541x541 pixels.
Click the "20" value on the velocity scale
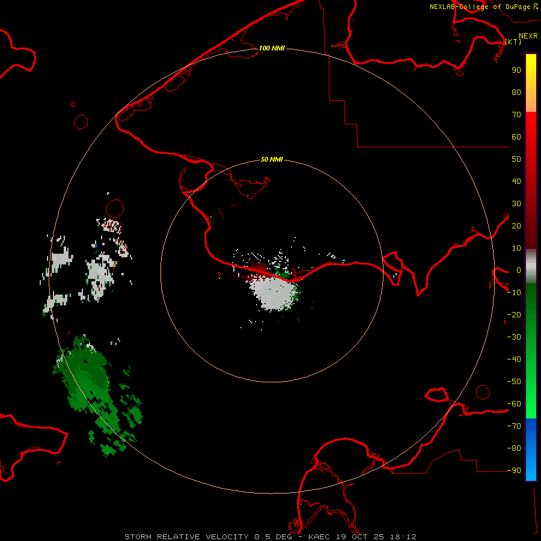click(x=516, y=226)
